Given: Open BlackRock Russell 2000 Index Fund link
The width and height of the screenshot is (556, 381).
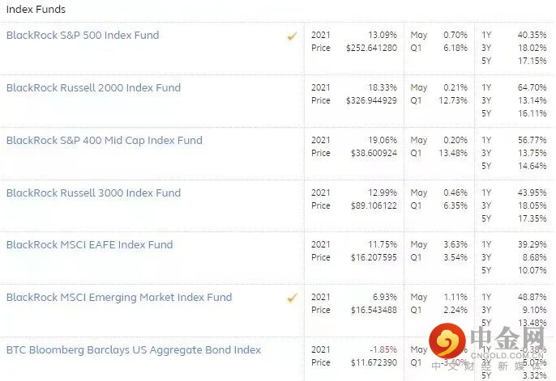Looking at the screenshot, I should point(93,88).
